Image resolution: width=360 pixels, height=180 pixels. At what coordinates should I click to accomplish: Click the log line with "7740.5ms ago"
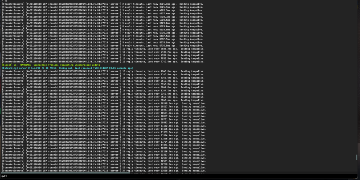(x=103, y=62)
